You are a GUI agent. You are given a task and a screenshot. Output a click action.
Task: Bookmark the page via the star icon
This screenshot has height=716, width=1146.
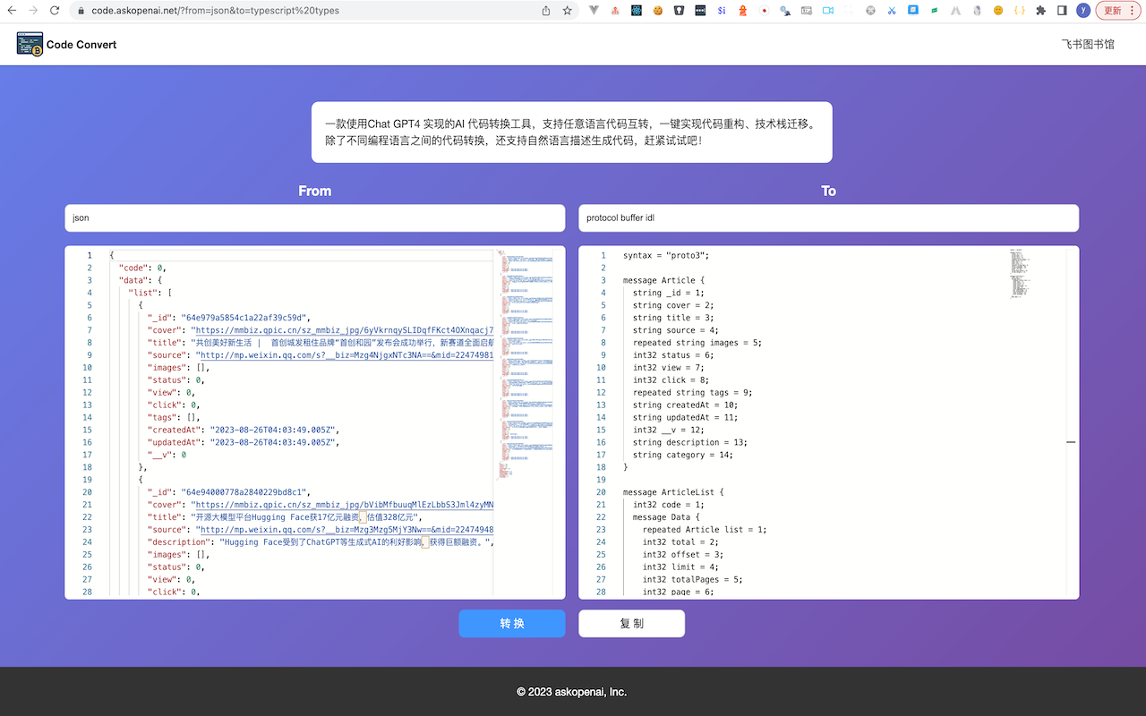pos(568,11)
